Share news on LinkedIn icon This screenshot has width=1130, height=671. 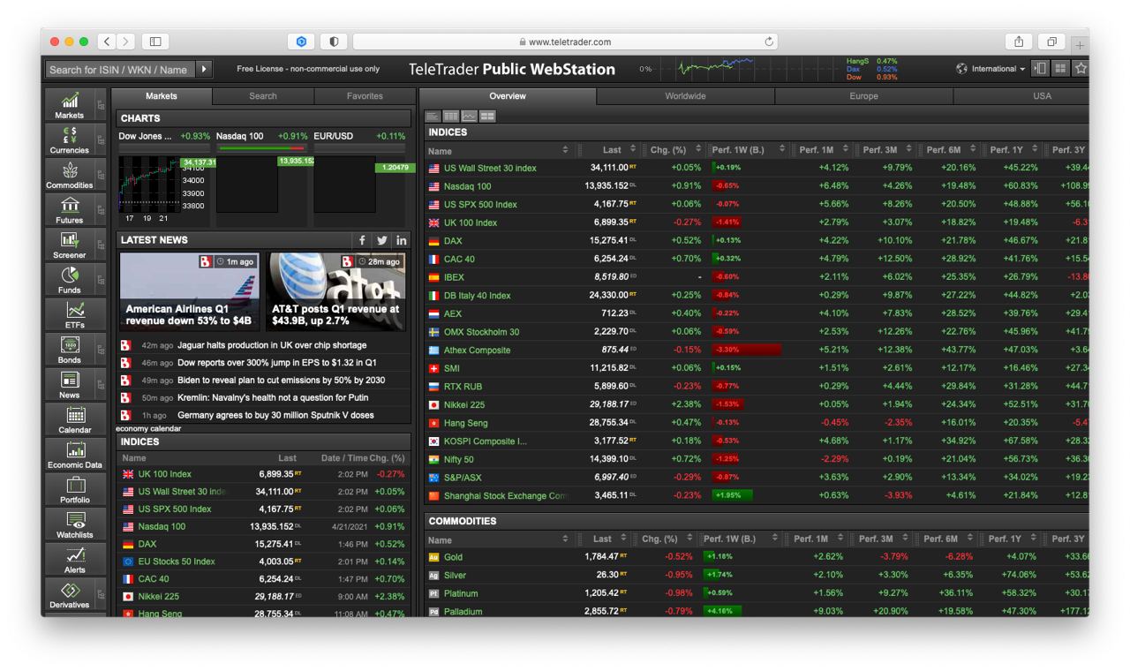pyautogui.click(x=402, y=240)
